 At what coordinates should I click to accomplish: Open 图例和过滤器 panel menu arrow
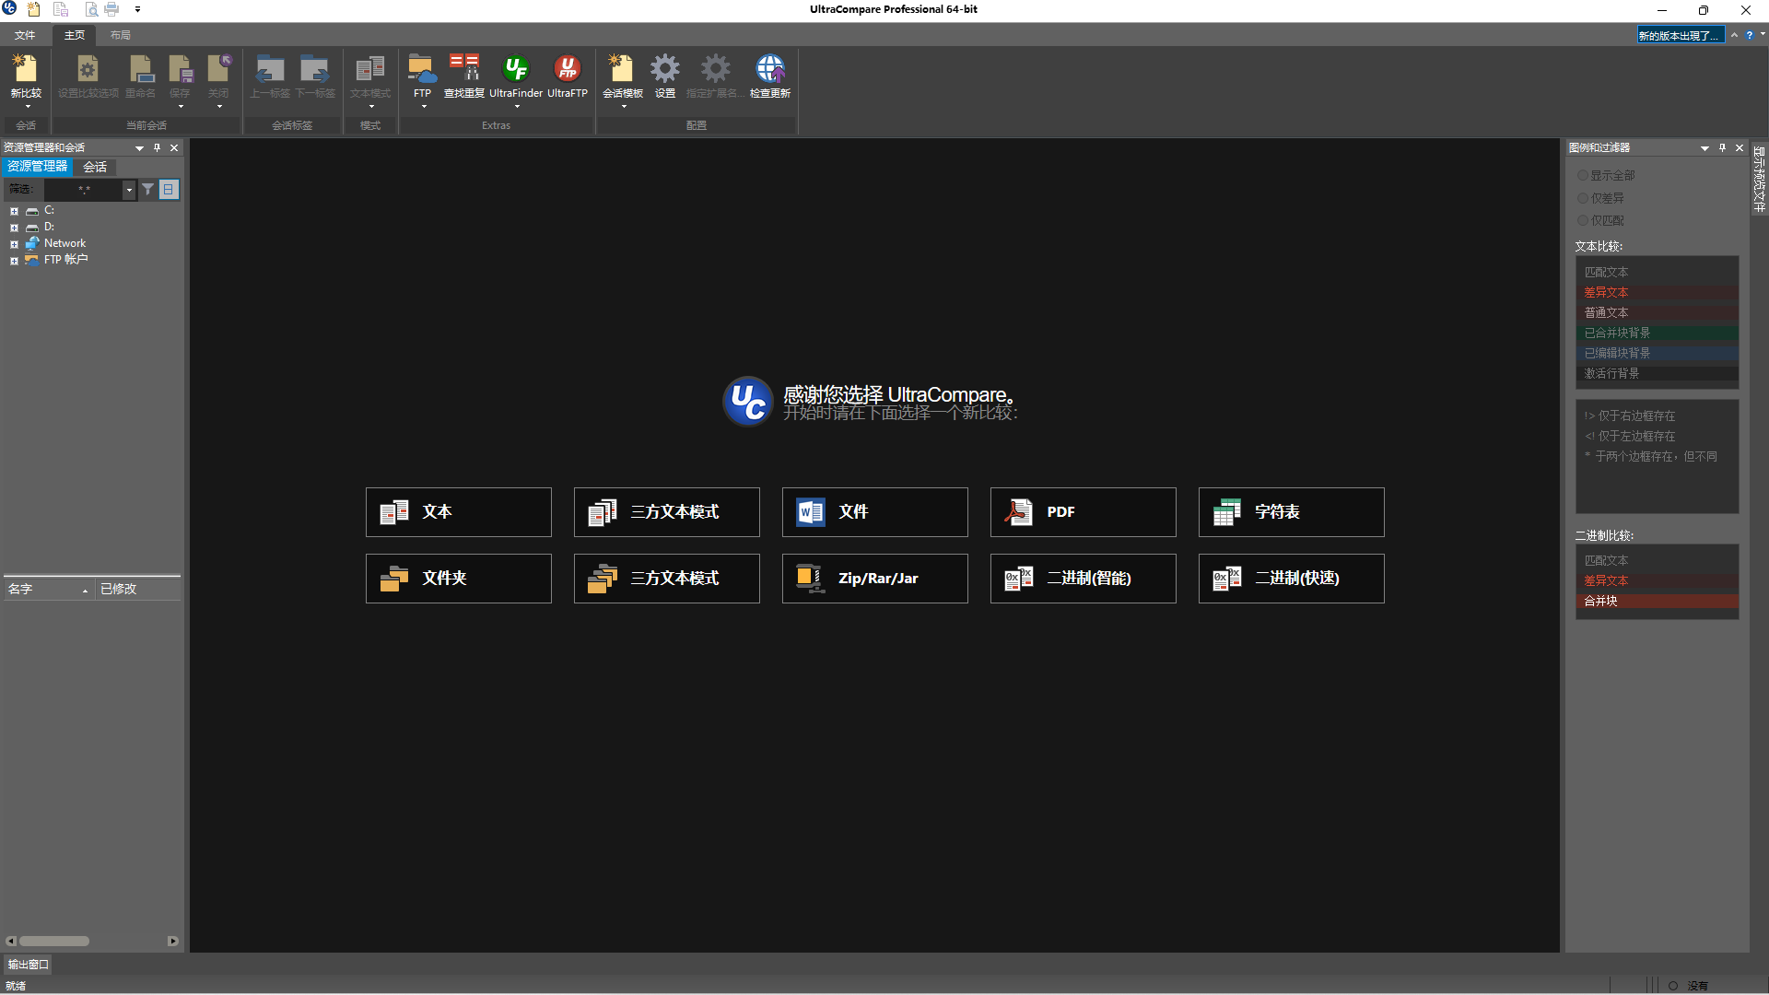coord(1705,147)
